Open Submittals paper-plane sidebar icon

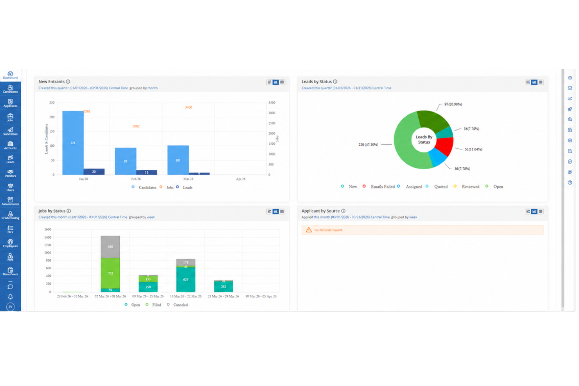point(10,131)
